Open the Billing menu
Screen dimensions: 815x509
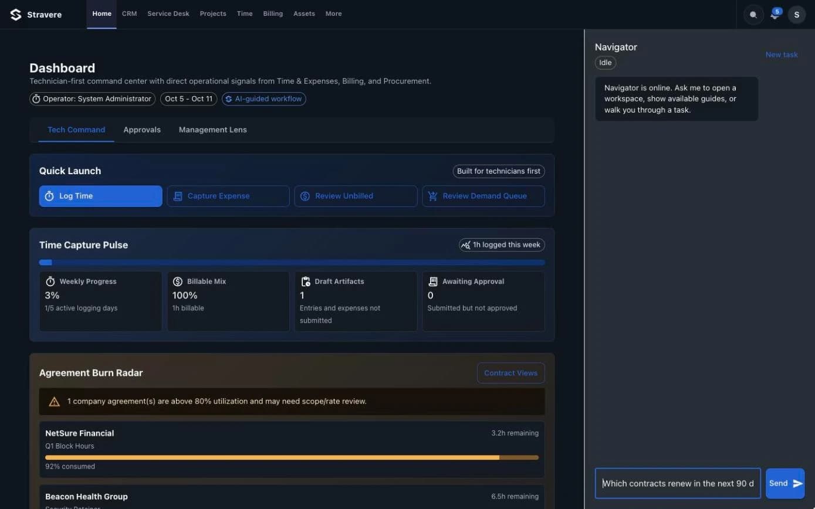pos(273,14)
